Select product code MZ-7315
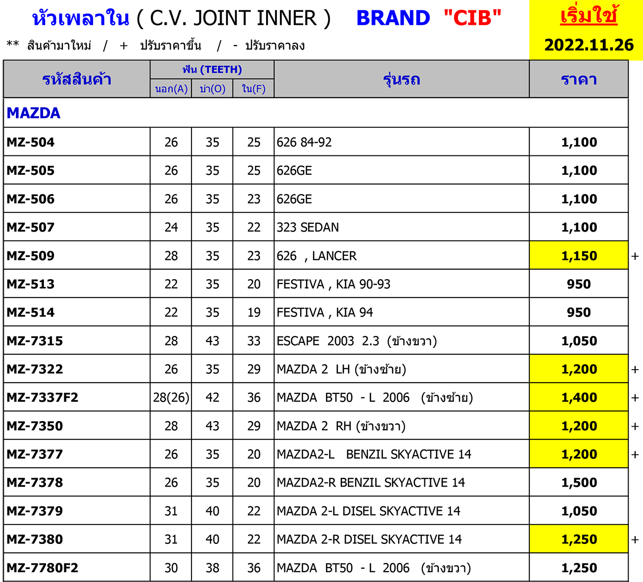The image size is (643, 582). pos(35,341)
